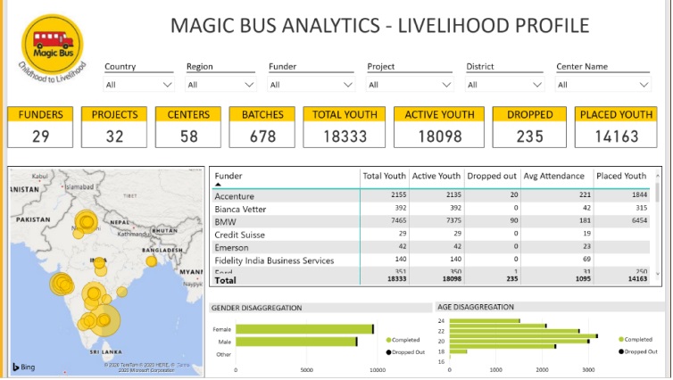The width and height of the screenshot is (673, 380).
Task: Click the large bubble in southern India
Action: (103, 319)
